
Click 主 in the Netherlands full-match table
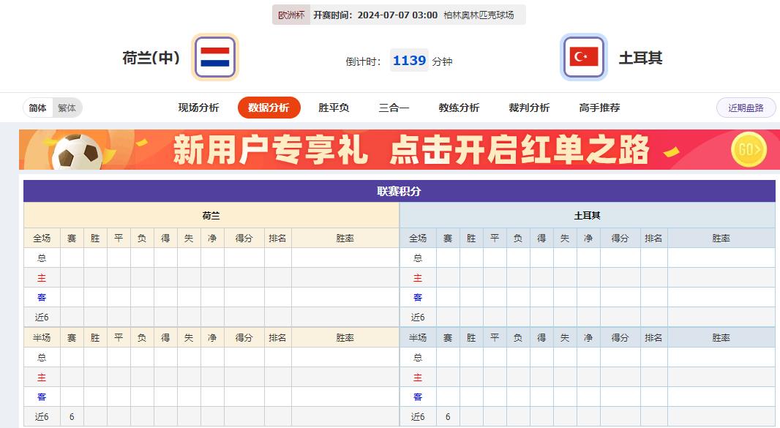click(x=43, y=278)
